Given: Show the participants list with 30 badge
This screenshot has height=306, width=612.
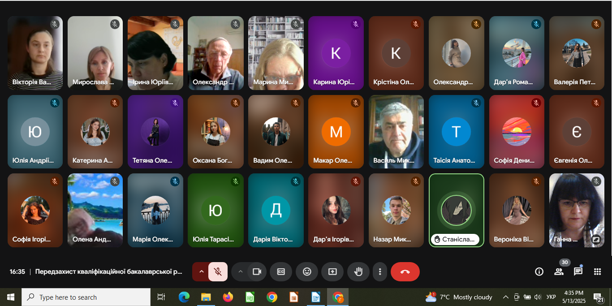Looking at the screenshot, I should [559, 272].
